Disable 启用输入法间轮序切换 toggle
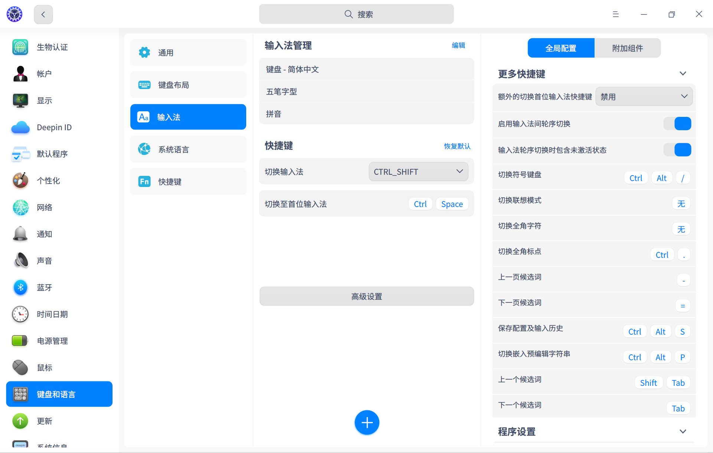Viewport: 713px width, 453px height. pyautogui.click(x=677, y=124)
